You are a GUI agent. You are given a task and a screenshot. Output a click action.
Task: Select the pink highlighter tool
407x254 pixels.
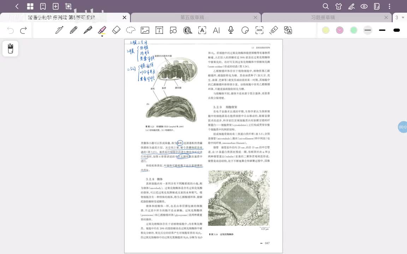[102, 30]
